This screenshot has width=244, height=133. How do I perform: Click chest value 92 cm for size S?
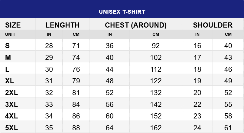coord(156,46)
